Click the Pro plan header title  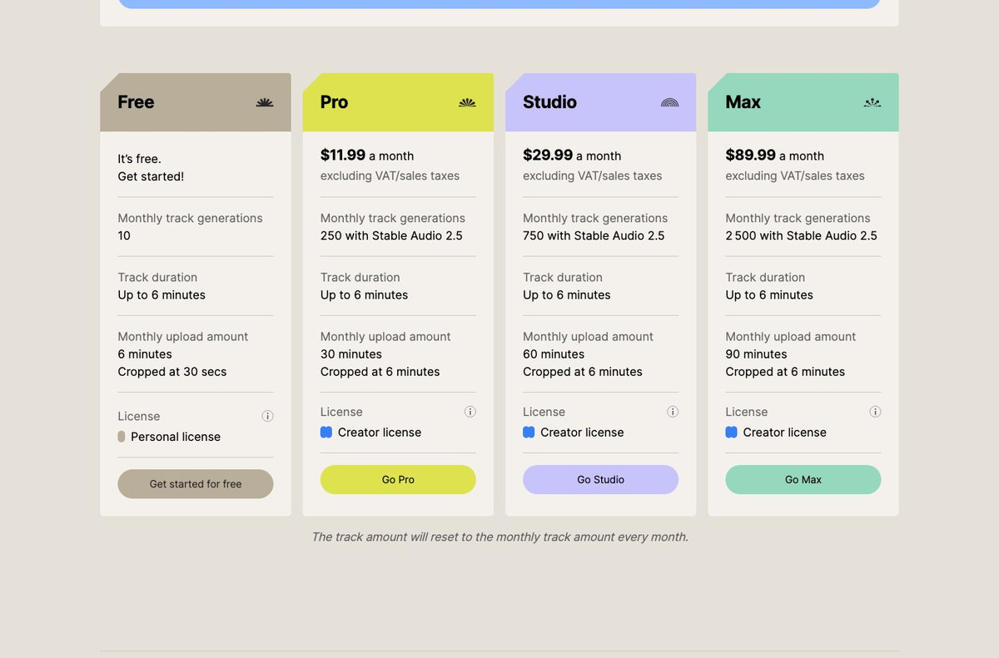334,102
